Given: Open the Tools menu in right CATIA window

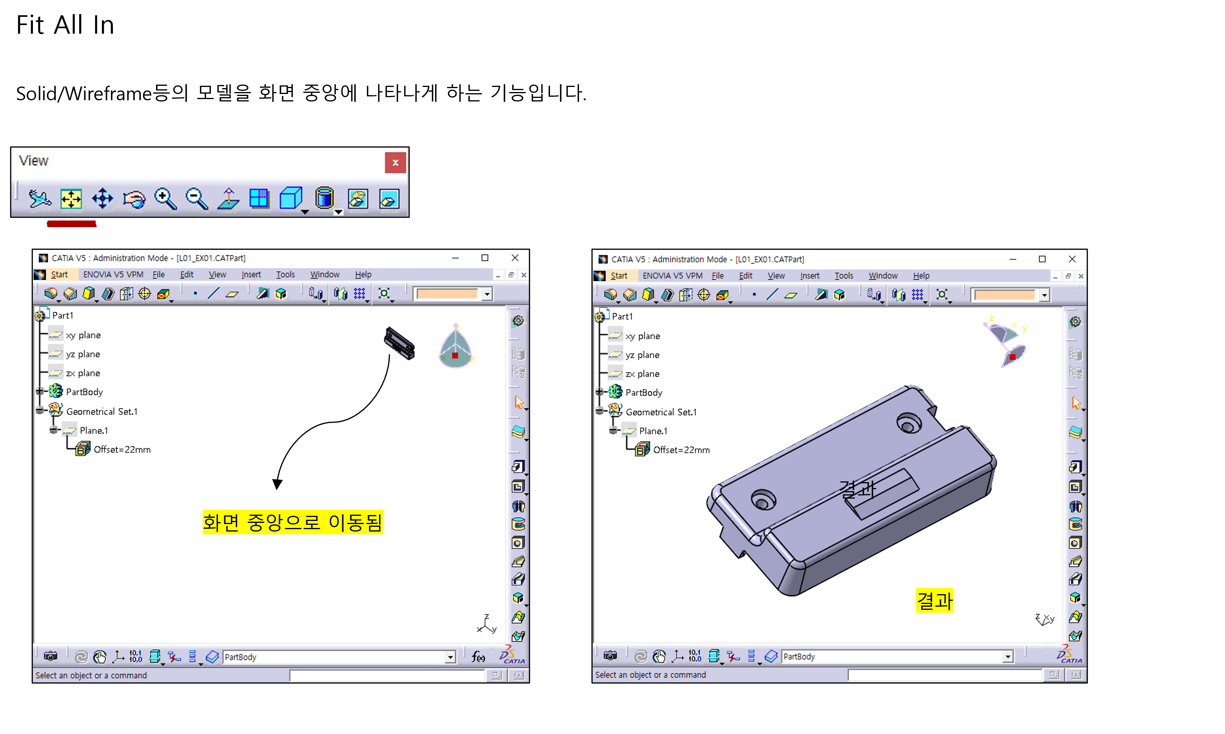Looking at the screenshot, I should click(x=844, y=276).
